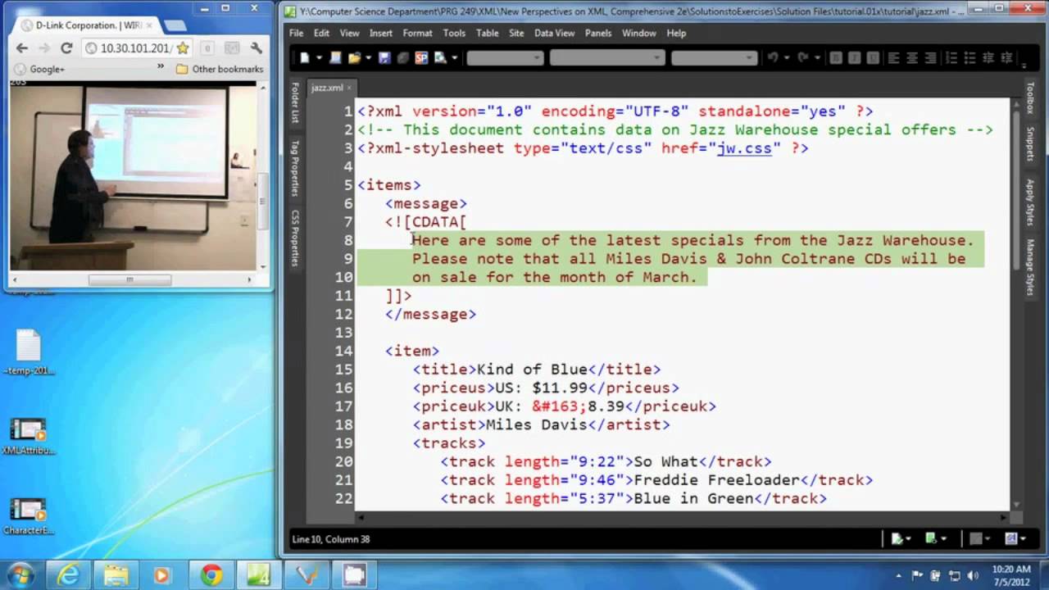
Task: Expand the CSS Properties side panel
Action: click(295, 238)
